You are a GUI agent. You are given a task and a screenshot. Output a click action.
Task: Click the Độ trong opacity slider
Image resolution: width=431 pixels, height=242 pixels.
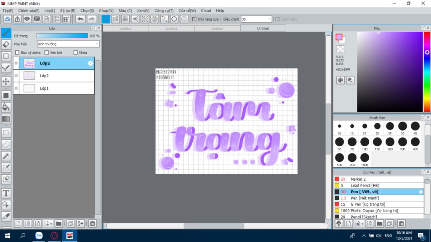point(62,36)
